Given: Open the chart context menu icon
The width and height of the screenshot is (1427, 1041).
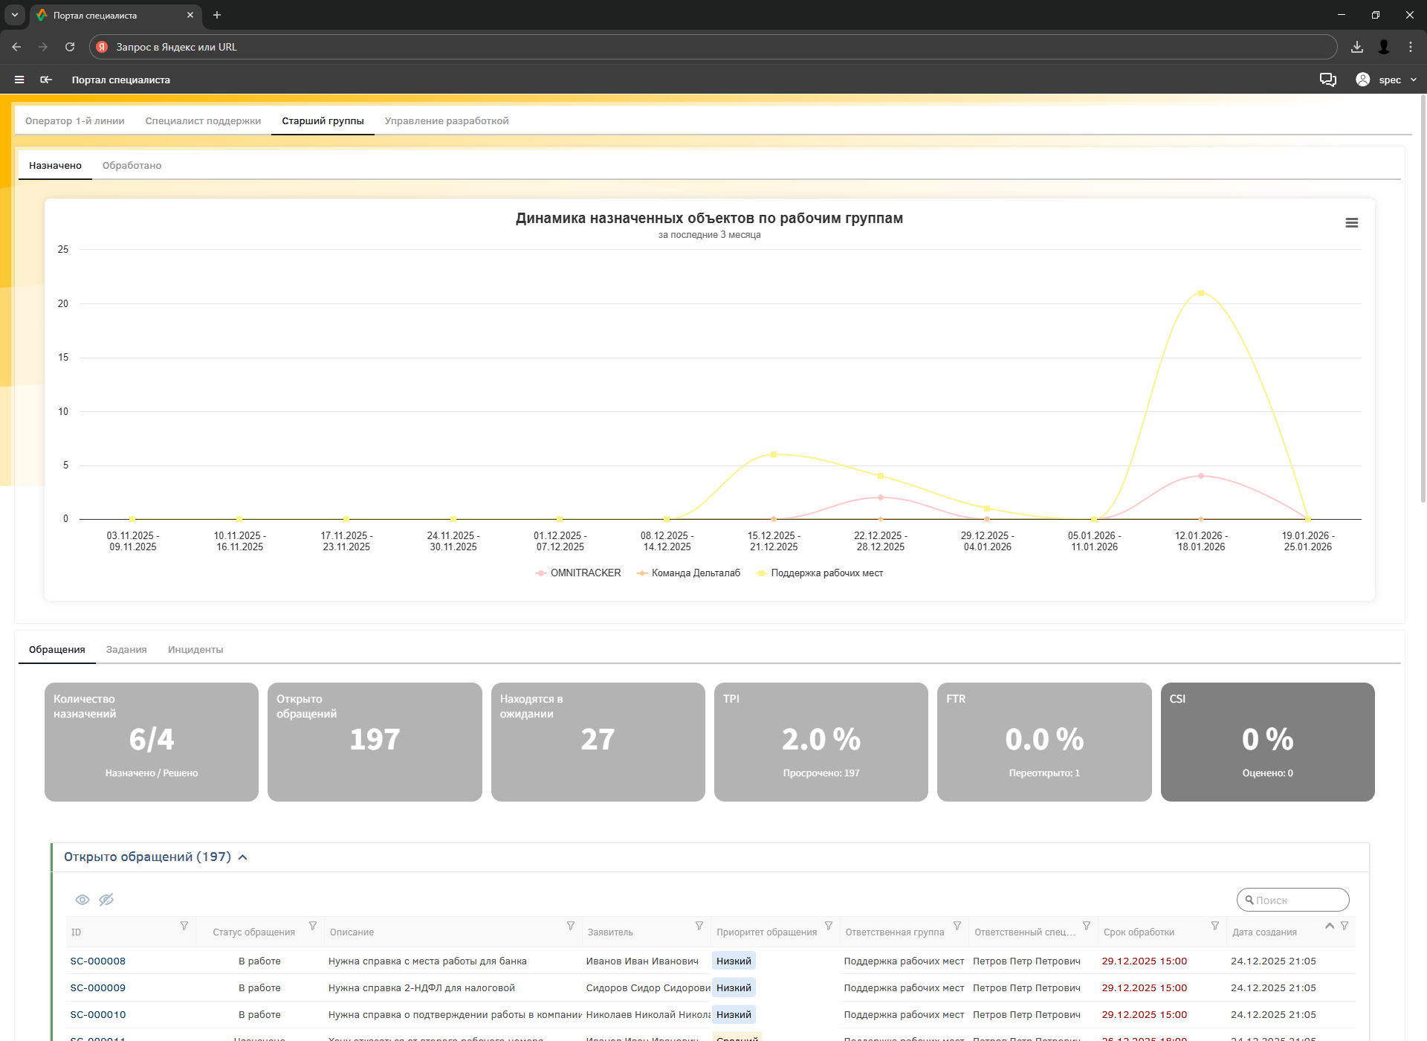Looking at the screenshot, I should pyautogui.click(x=1351, y=223).
